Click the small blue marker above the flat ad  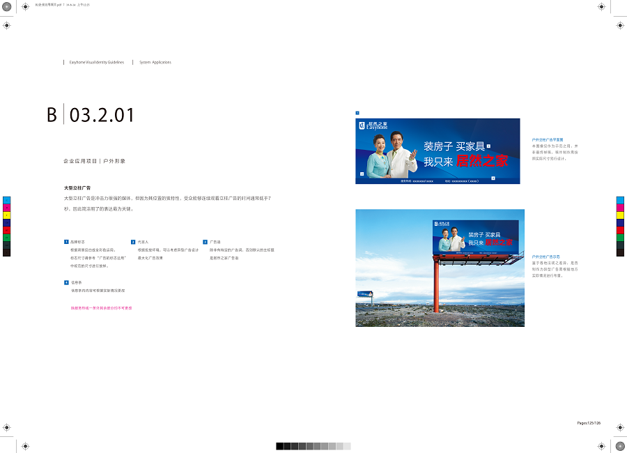[x=357, y=113]
